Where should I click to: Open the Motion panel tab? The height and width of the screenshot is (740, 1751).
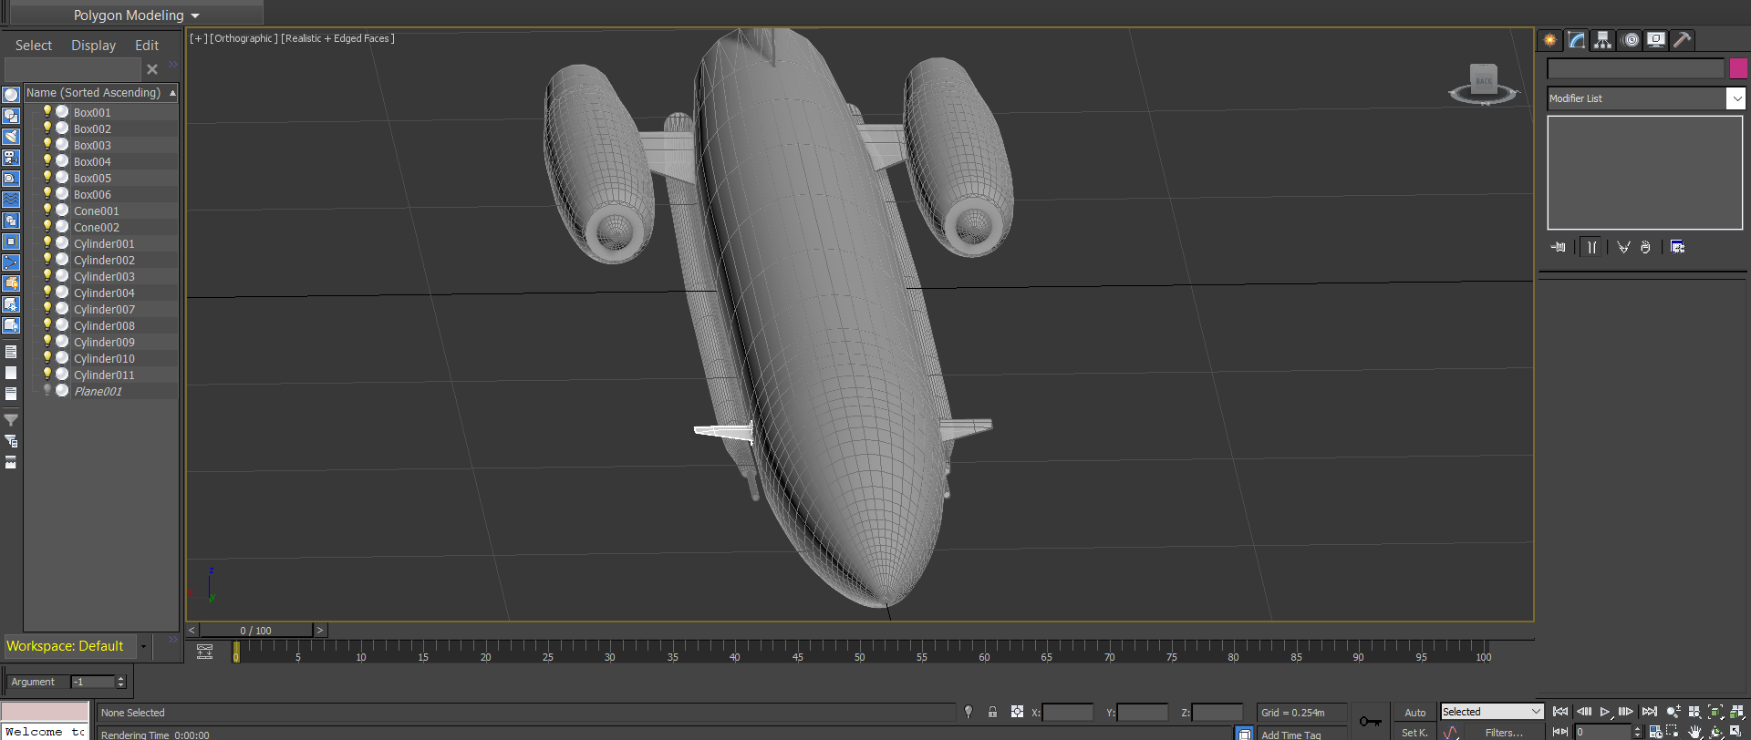1632,40
